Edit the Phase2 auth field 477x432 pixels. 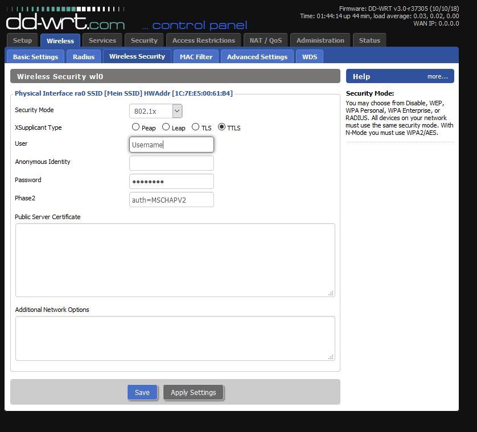171,200
